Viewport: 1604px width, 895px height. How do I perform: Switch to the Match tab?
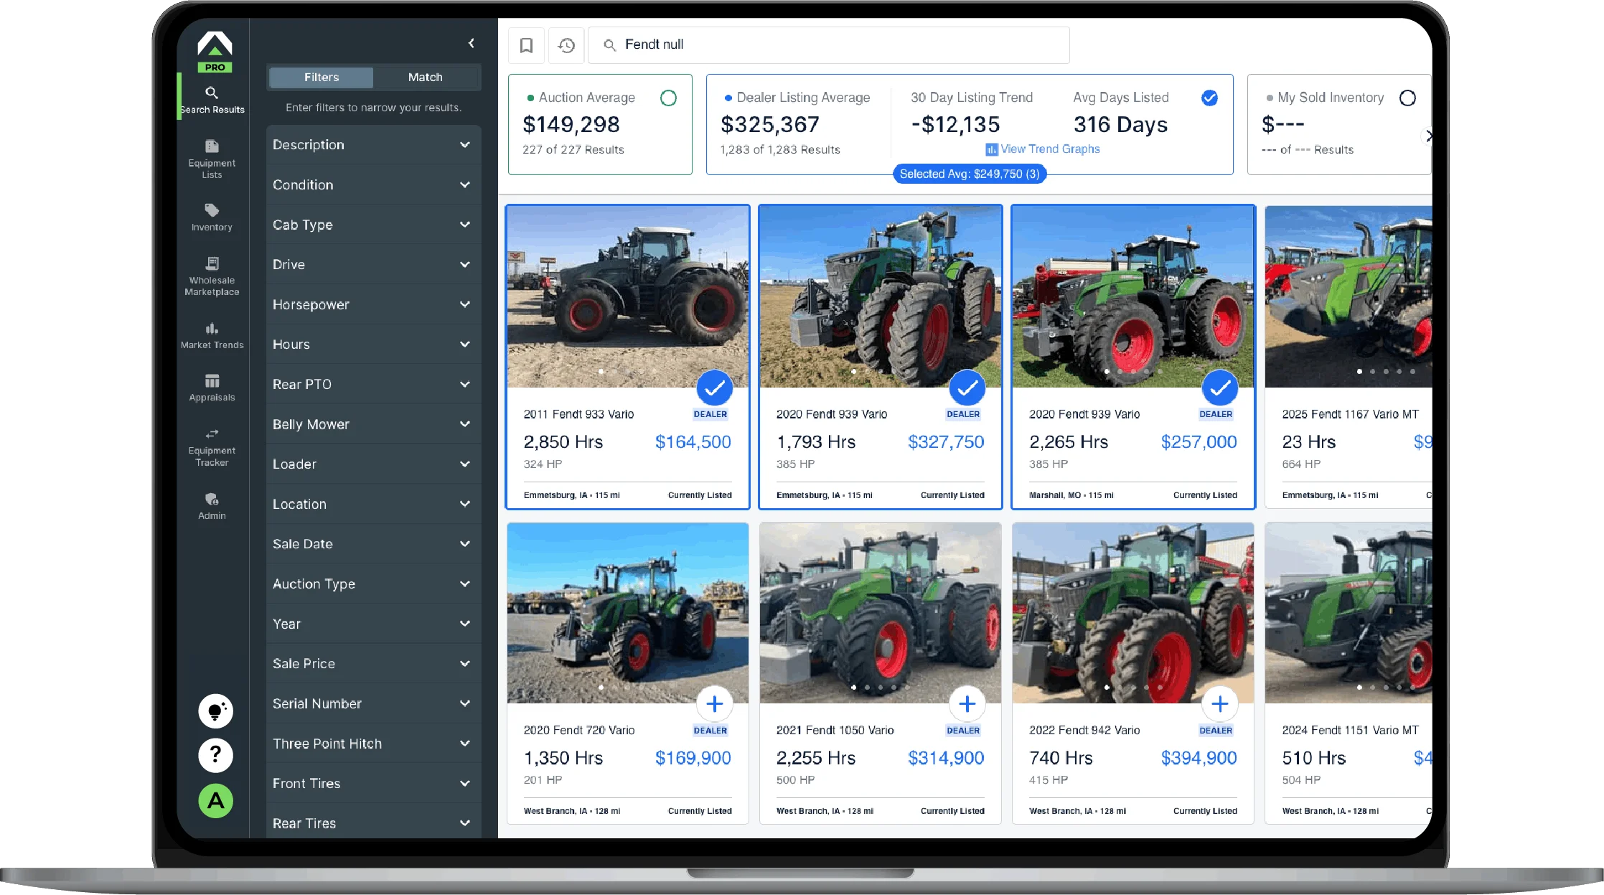coord(426,77)
